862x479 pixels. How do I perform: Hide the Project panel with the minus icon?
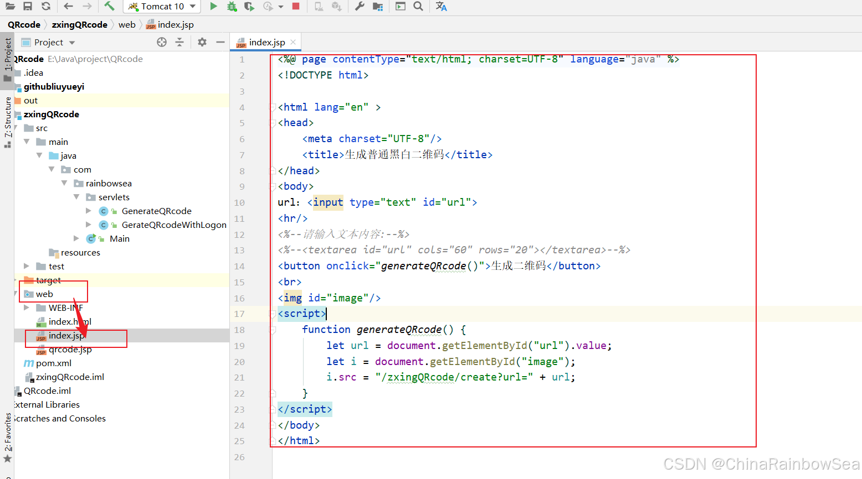point(220,42)
